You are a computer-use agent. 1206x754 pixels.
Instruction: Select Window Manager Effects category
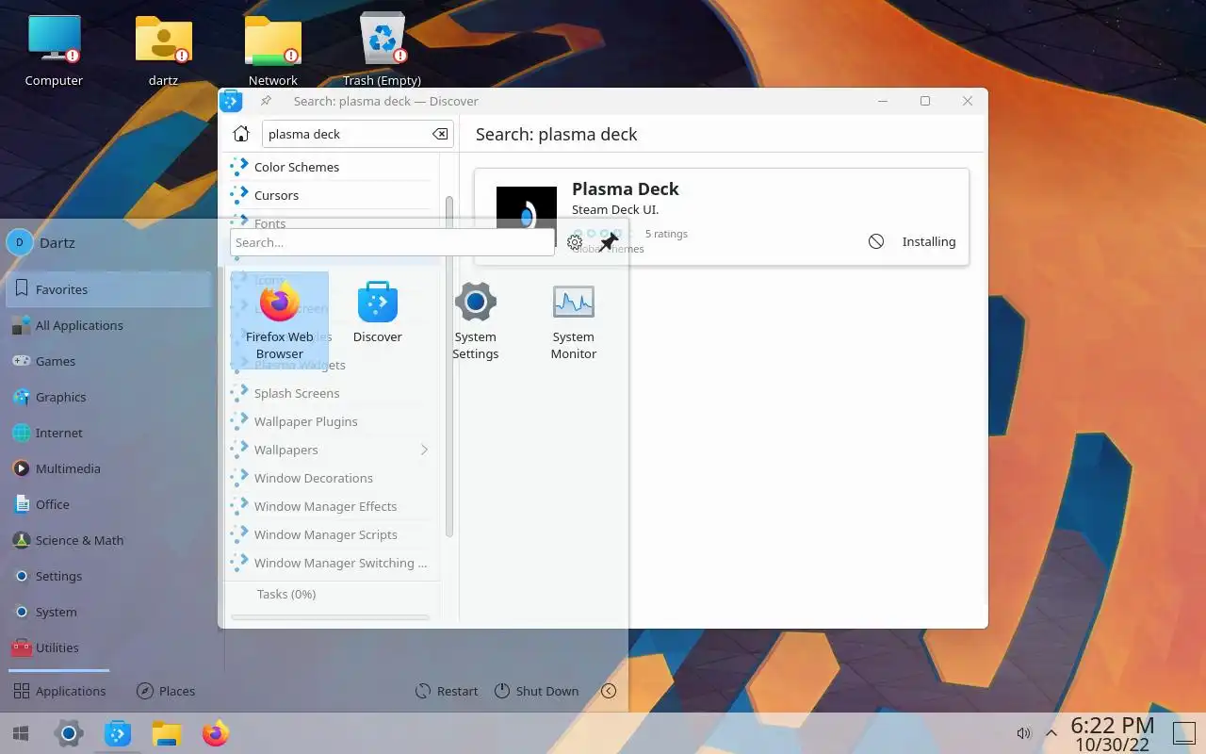click(331, 506)
